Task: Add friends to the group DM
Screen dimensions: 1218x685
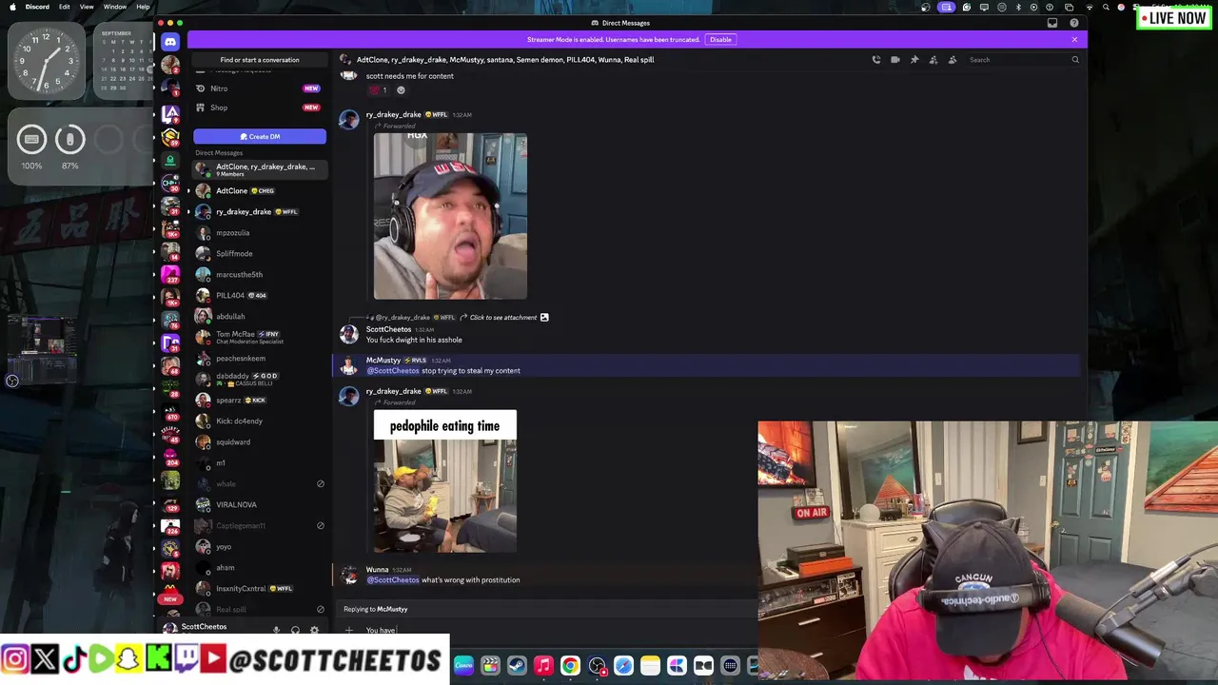Action: coord(933,60)
